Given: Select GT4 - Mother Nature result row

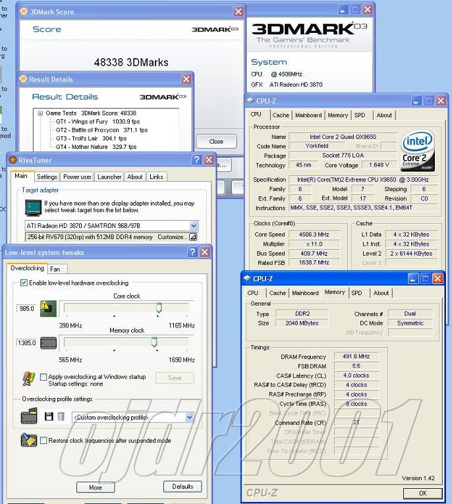Looking at the screenshot, I should (96, 146).
